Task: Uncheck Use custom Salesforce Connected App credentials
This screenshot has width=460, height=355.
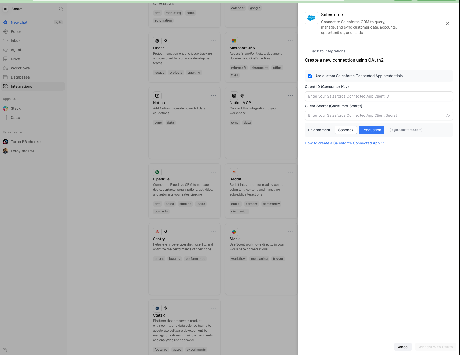Action: click(x=310, y=76)
